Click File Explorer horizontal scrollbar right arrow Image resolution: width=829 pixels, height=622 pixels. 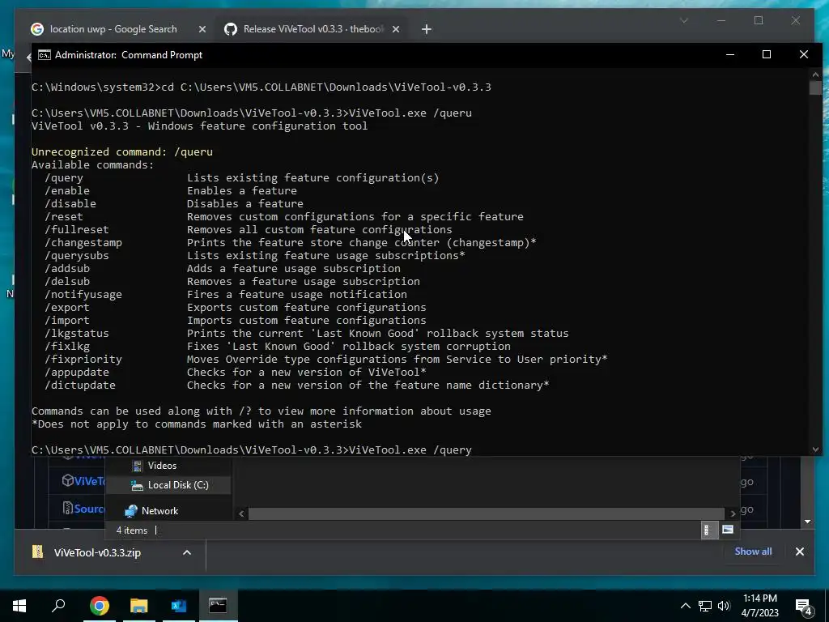pyautogui.click(x=733, y=513)
